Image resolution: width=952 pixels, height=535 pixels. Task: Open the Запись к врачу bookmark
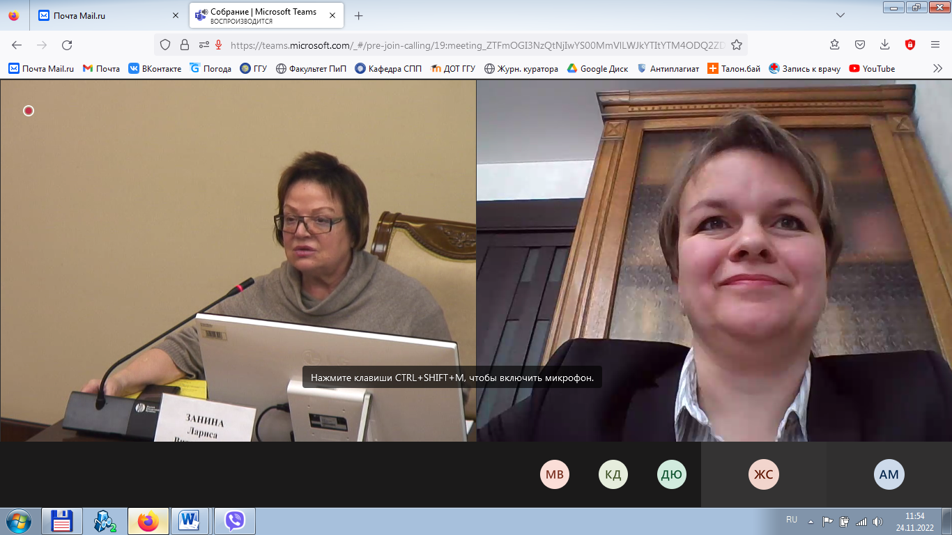tap(805, 68)
